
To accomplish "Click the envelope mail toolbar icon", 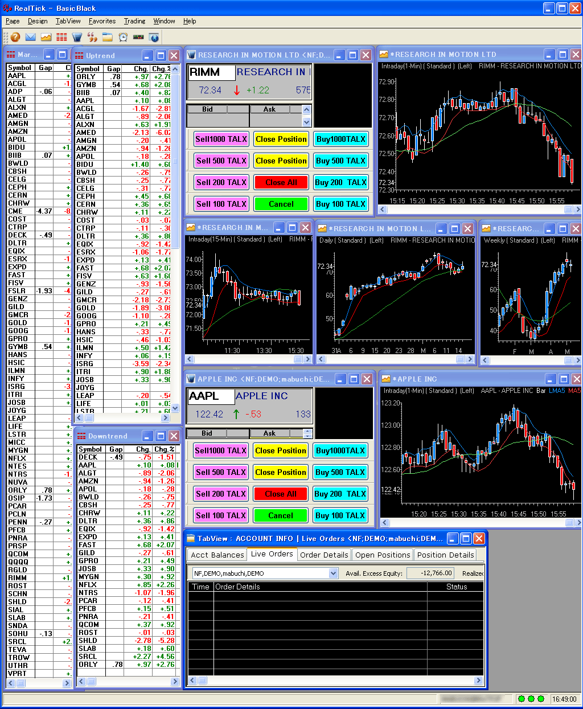I will 31,37.
